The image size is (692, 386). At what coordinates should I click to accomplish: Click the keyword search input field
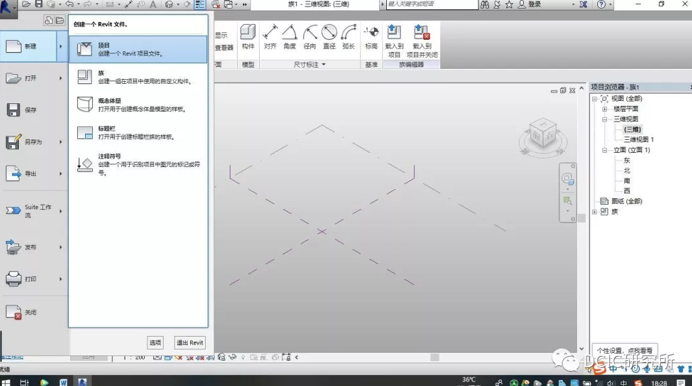[x=430, y=5]
